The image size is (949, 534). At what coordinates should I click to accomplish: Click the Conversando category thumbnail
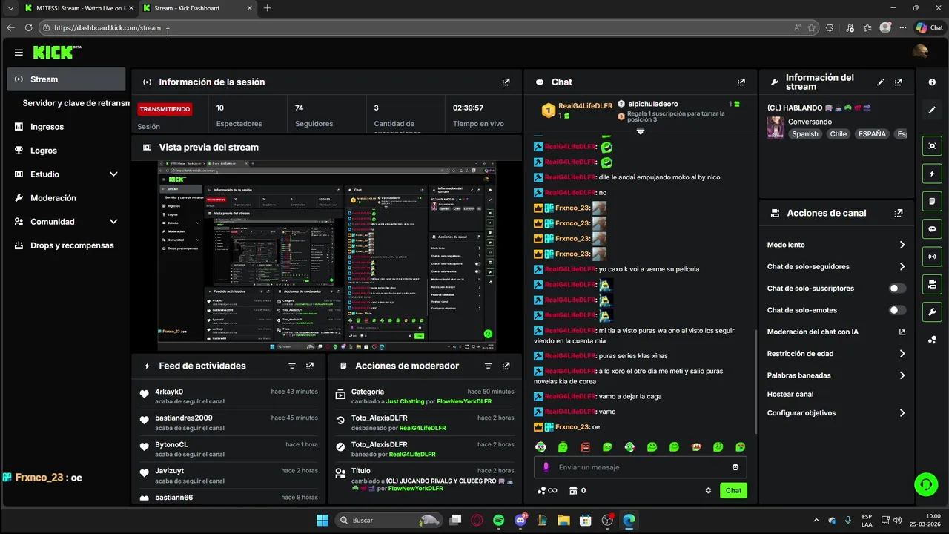click(776, 128)
